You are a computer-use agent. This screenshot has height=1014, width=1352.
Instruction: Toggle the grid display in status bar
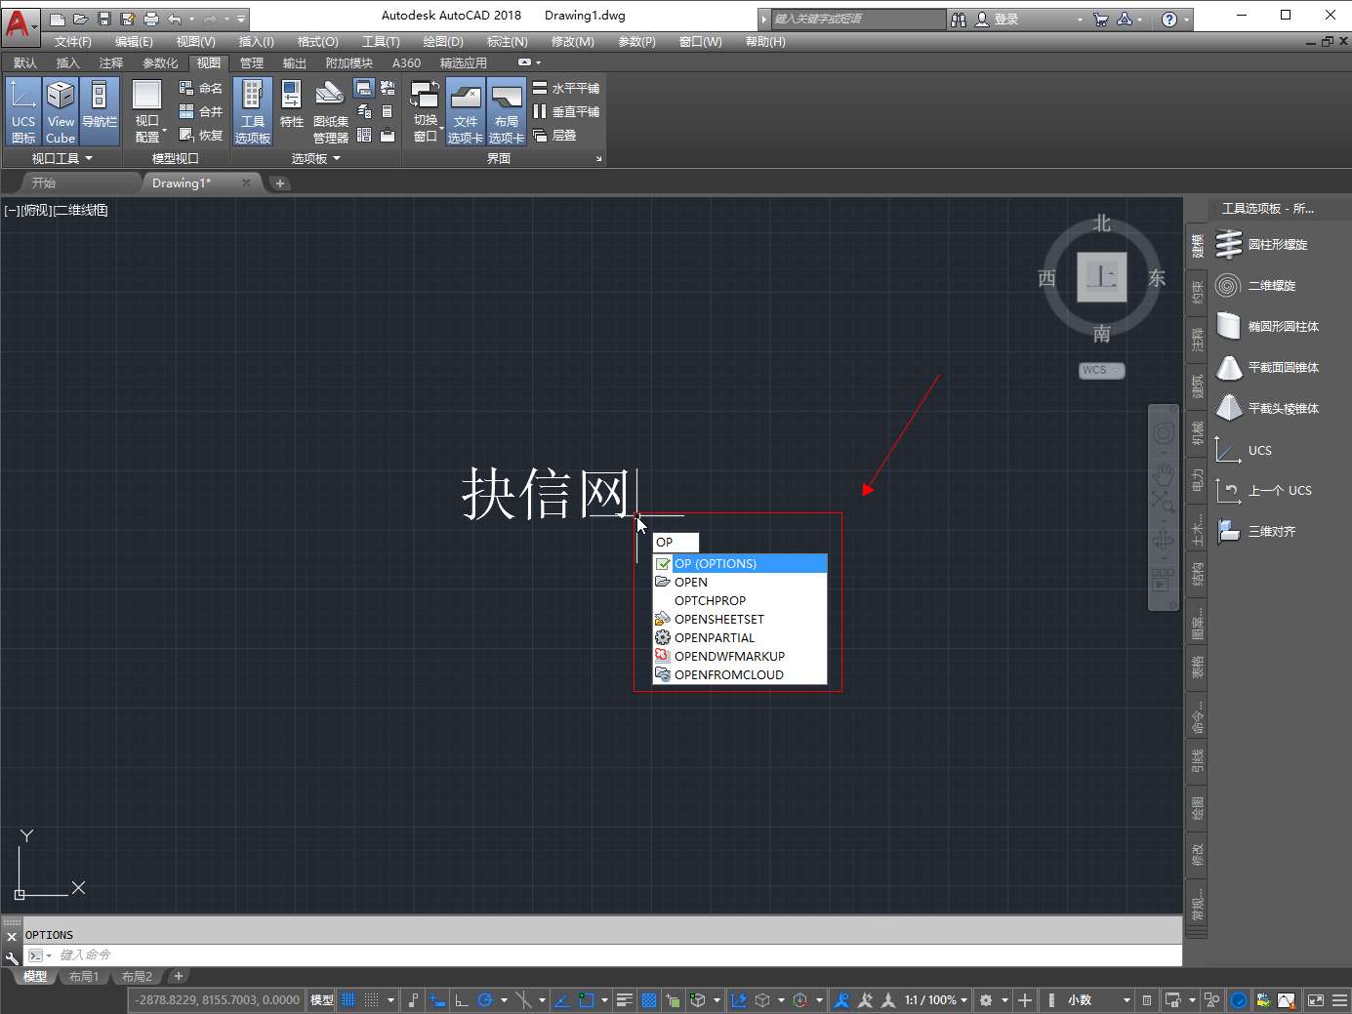(x=348, y=1000)
